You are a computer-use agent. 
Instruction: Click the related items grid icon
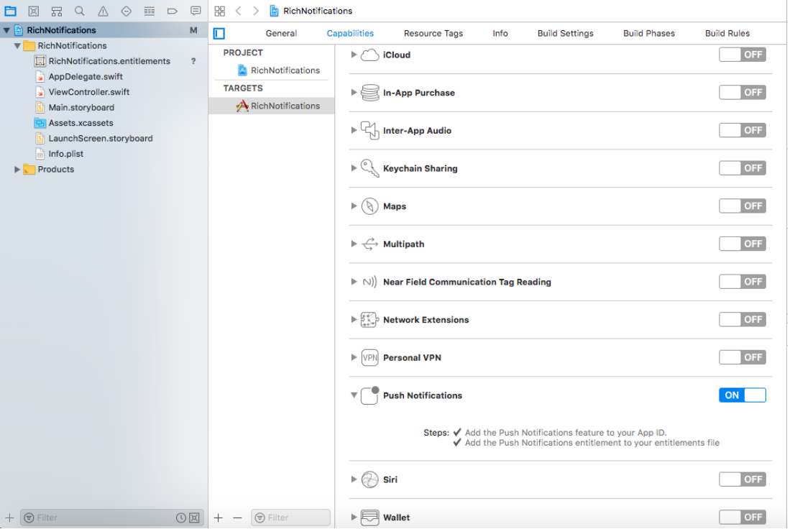tap(219, 10)
